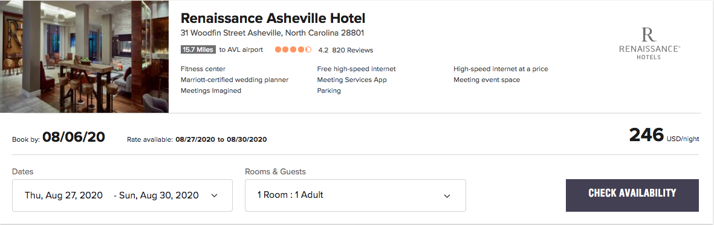Open the 1 Room : 1 Adult selector
Screen dimensions: 714x225
[355, 195]
